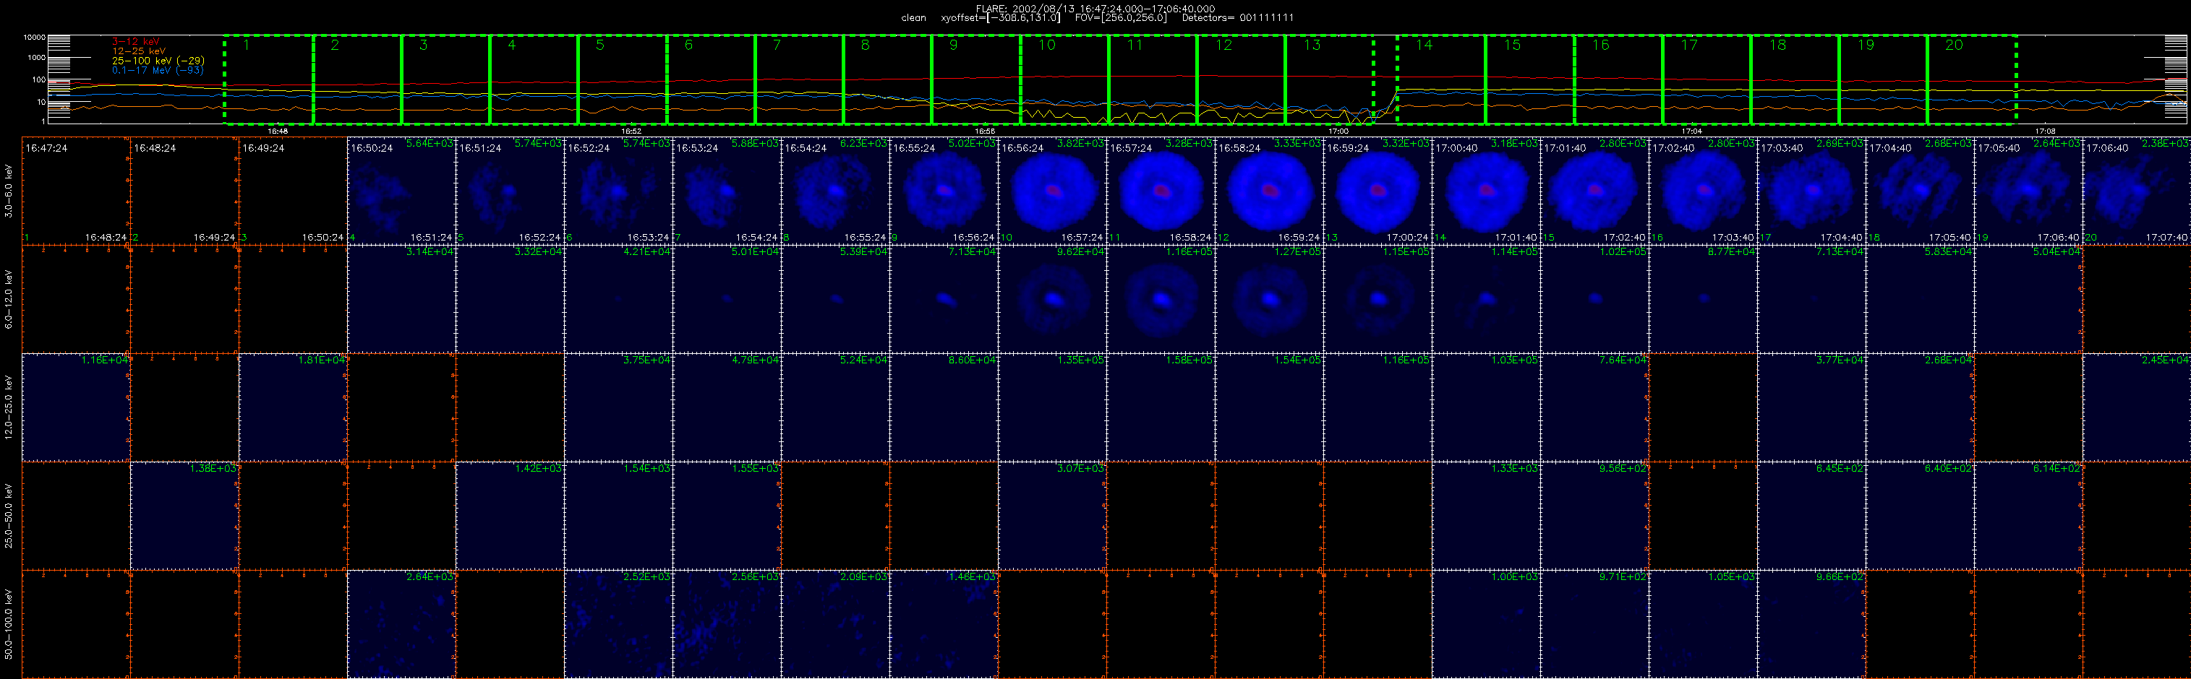Click the orange 12-25 keV legend entry
The image size is (2191, 679).
tap(139, 51)
